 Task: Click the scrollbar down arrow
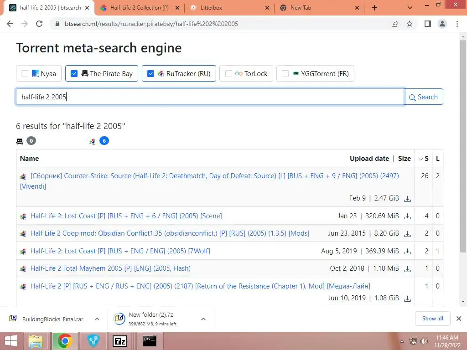pos(463,302)
